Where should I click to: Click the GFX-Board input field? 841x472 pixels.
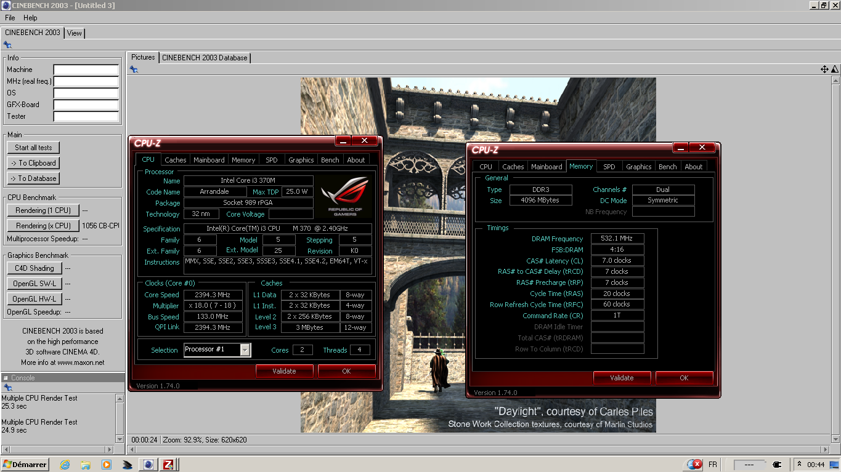coord(86,105)
